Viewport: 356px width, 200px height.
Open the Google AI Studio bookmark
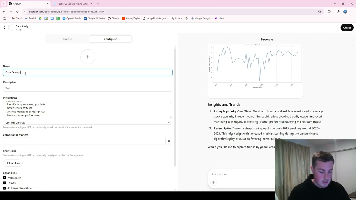click(94, 18)
